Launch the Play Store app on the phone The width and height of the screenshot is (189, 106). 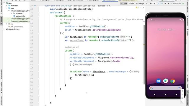[165, 81]
